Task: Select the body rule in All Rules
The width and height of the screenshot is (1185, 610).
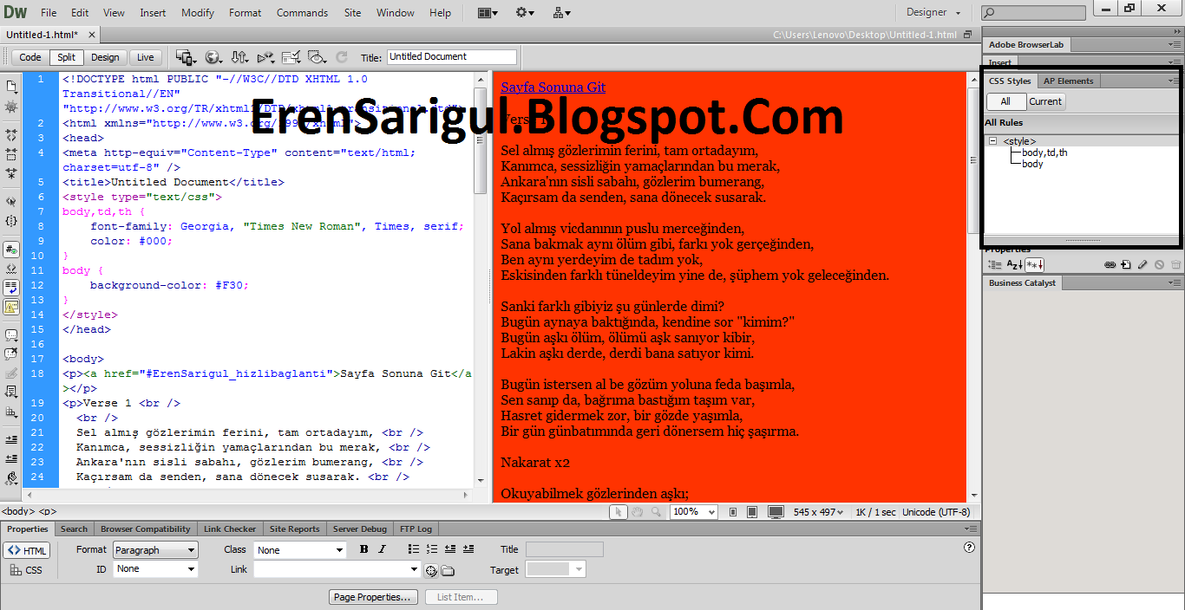Action: tap(1032, 164)
